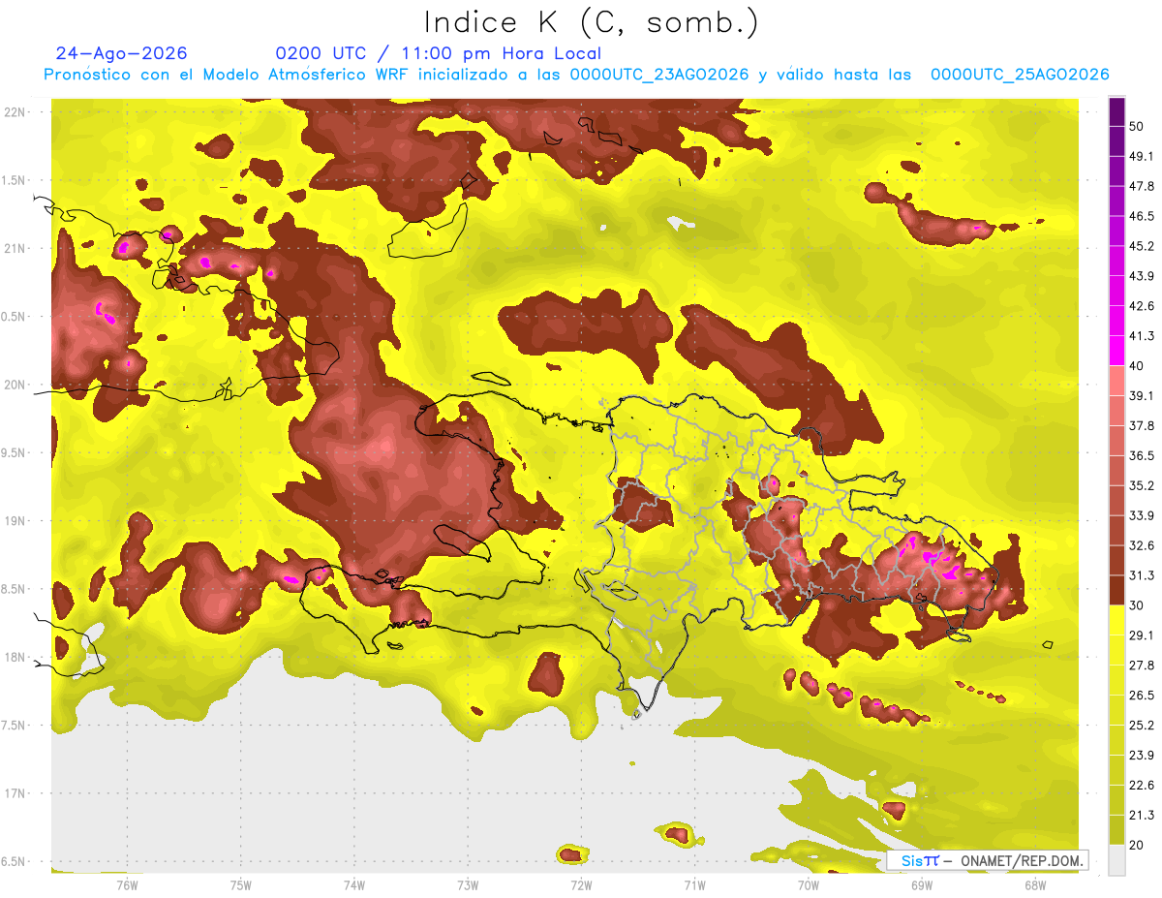Click the '41.3' color bar value

click(x=1142, y=336)
